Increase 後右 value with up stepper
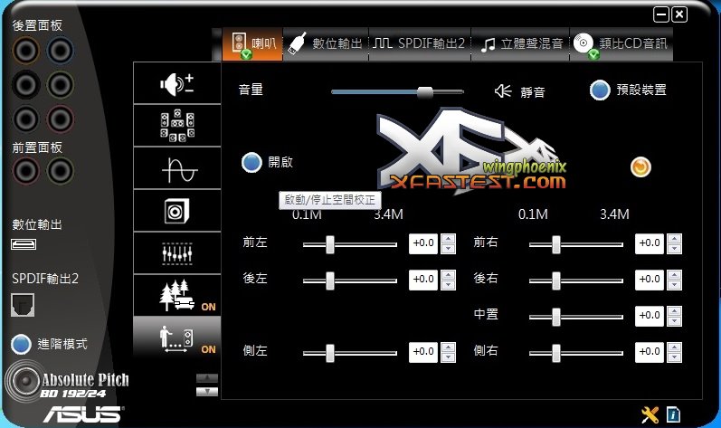 point(674,275)
